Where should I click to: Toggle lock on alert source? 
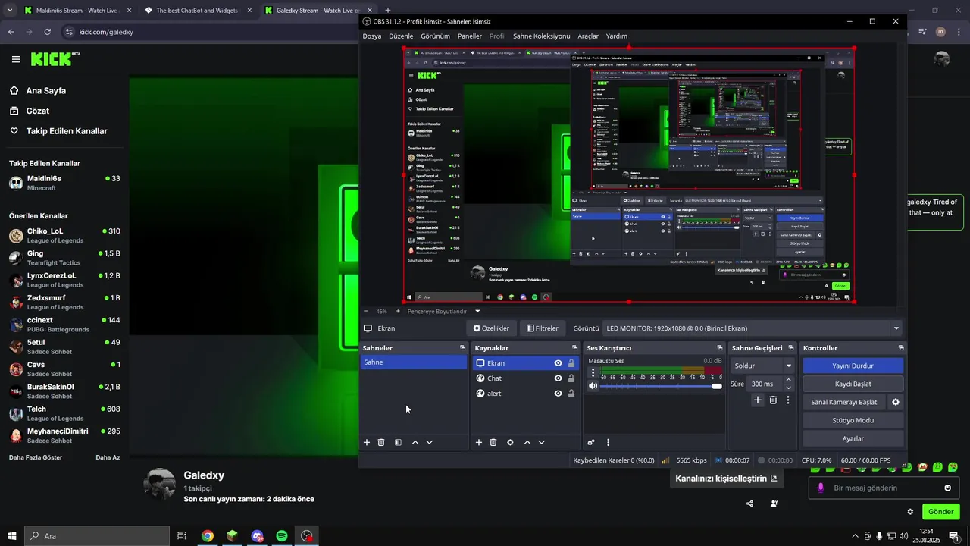click(x=571, y=394)
